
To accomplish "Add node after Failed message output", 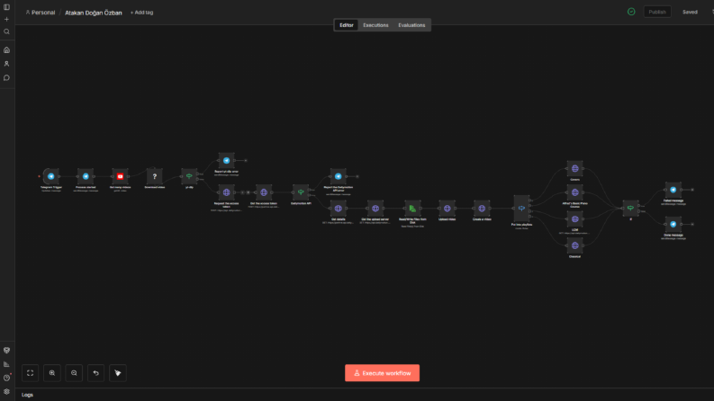I will tap(692, 190).
